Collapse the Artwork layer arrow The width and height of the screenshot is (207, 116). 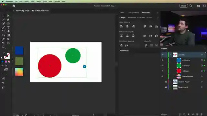[x=170, y=55]
